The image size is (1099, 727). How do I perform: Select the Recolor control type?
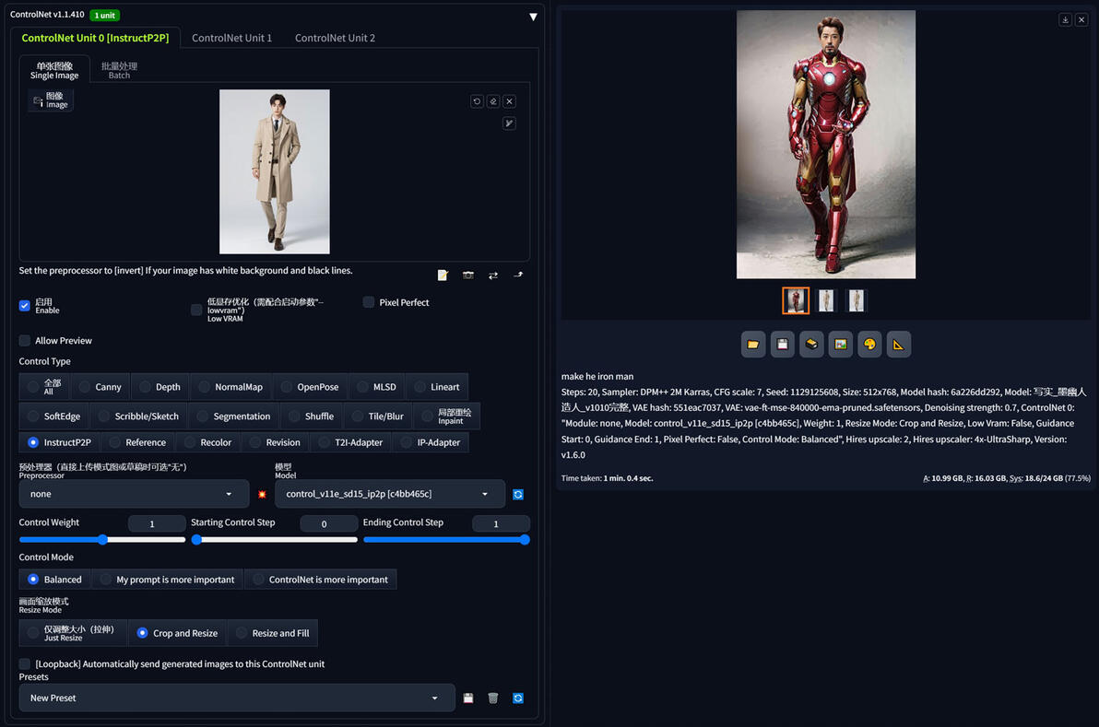(x=208, y=442)
